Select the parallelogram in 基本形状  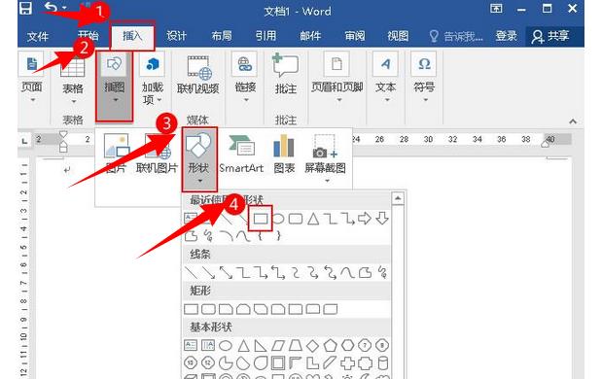click(278, 346)
